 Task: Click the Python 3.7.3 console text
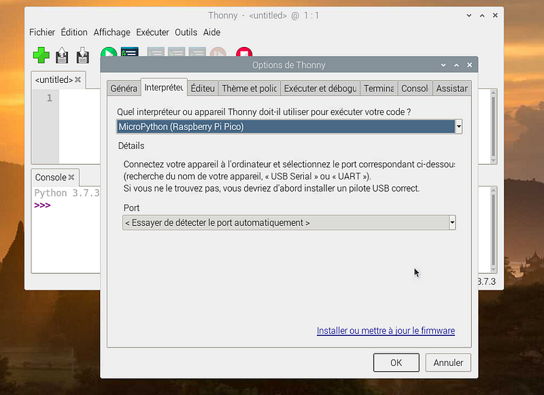[x=67, y=193]
